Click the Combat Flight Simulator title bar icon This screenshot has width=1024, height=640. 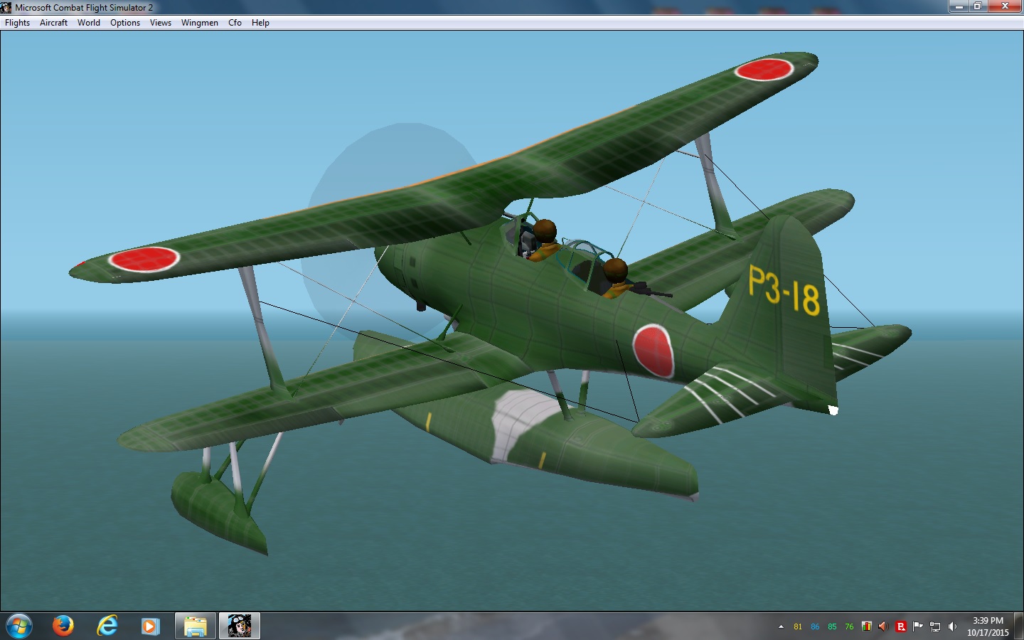(6, 7)
